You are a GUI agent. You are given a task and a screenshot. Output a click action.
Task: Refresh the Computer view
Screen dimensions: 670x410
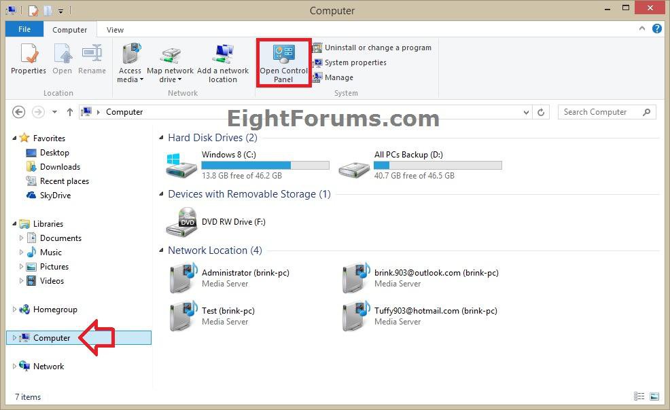pyautogui.click(x=541, y=112)
